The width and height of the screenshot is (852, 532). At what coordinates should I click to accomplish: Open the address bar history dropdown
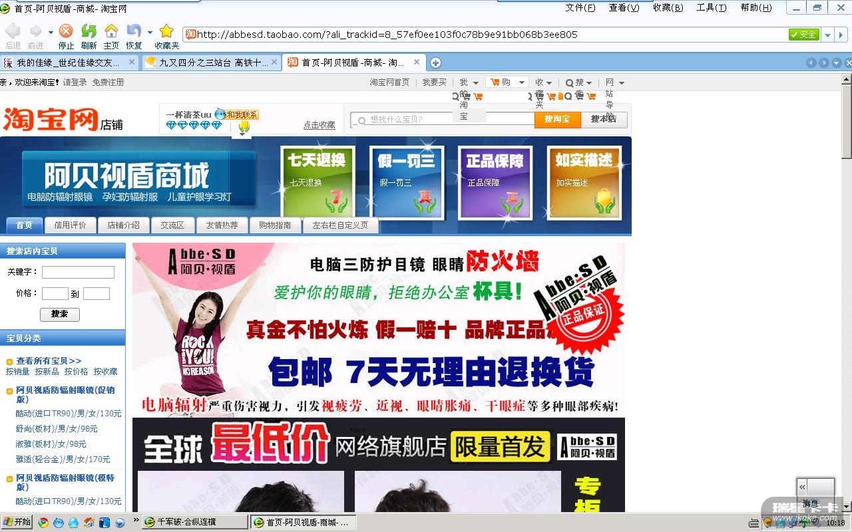tap(827, 35)
